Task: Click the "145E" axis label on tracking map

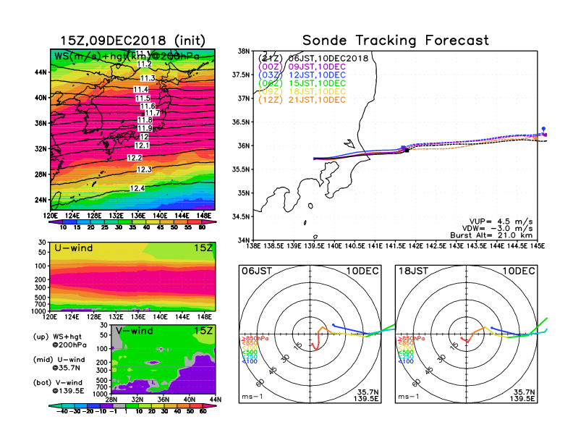Action: click(x=537, y=246)
